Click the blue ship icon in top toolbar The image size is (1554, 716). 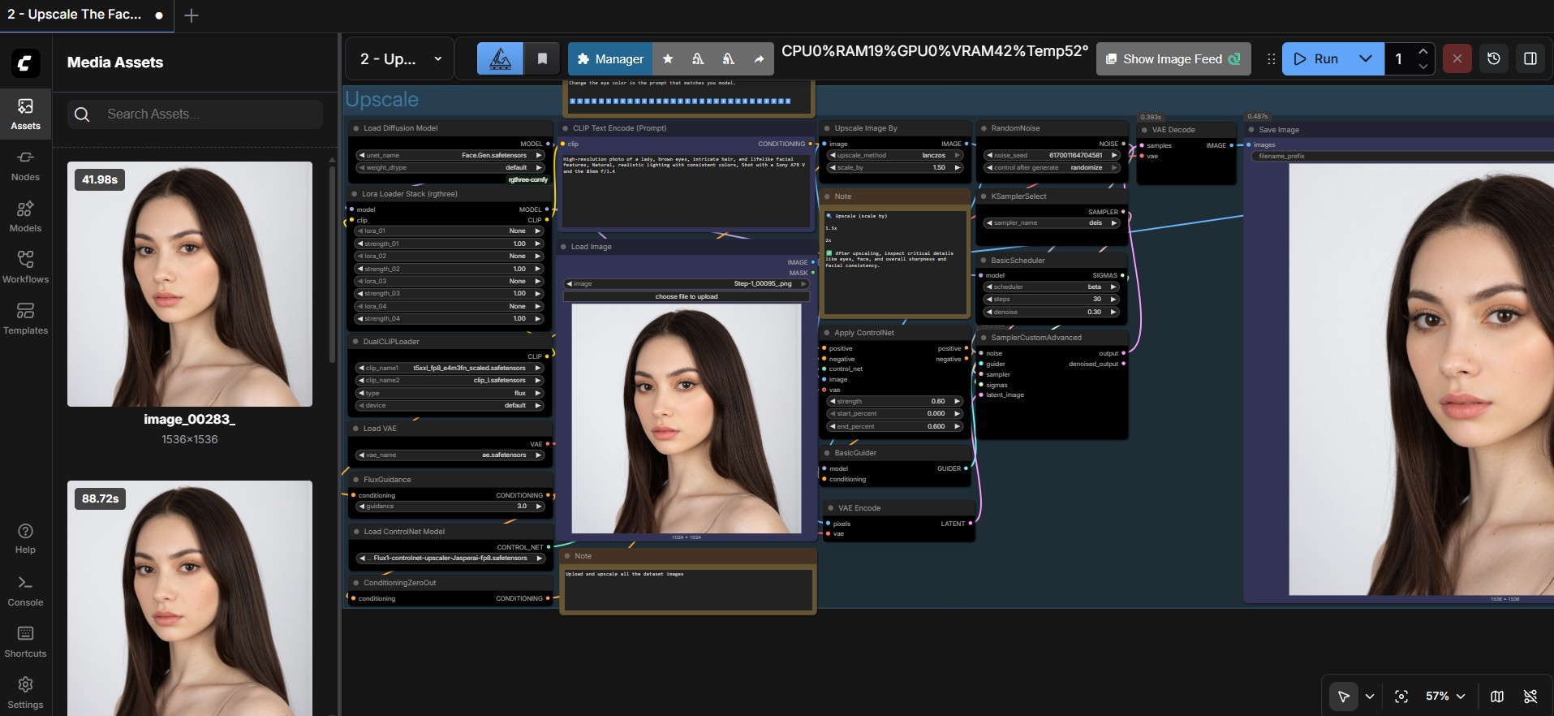(501, 58)
